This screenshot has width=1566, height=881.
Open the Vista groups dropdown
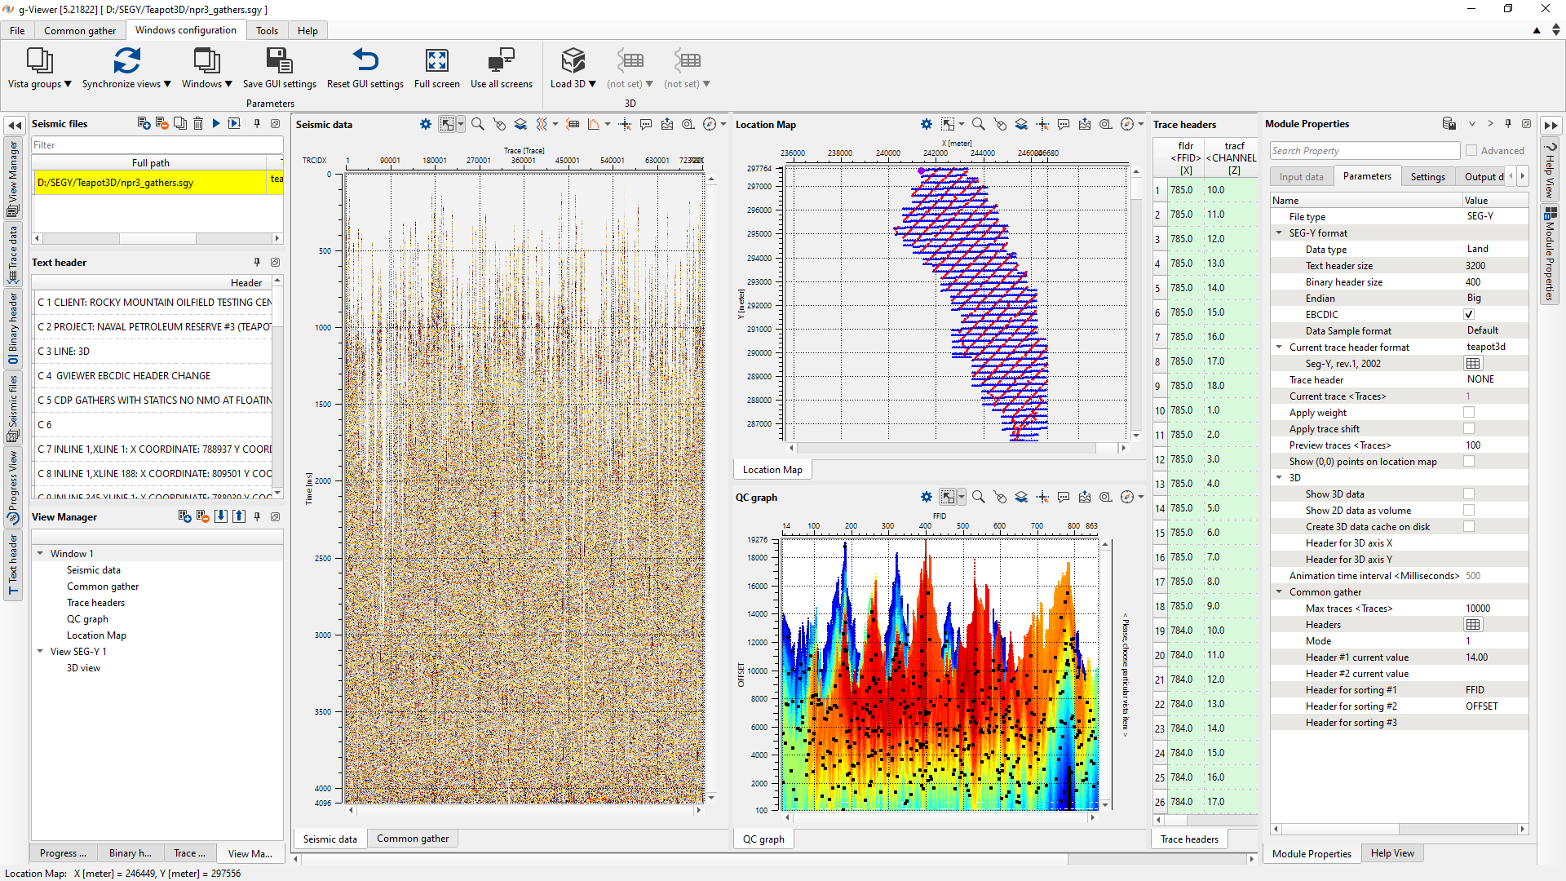click(x=39, y=84)
